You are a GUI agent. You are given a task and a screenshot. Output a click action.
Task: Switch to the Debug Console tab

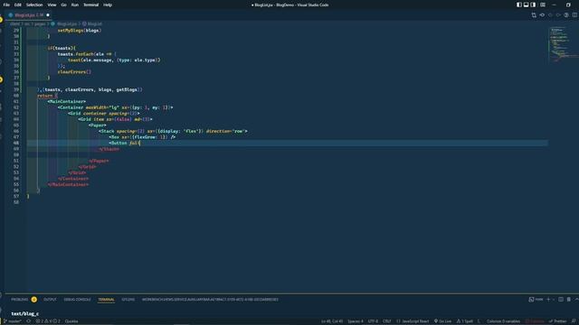pos(77,300)
